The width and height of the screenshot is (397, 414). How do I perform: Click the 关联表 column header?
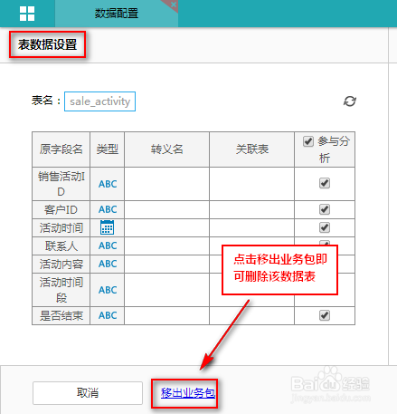tap(252, 149)
